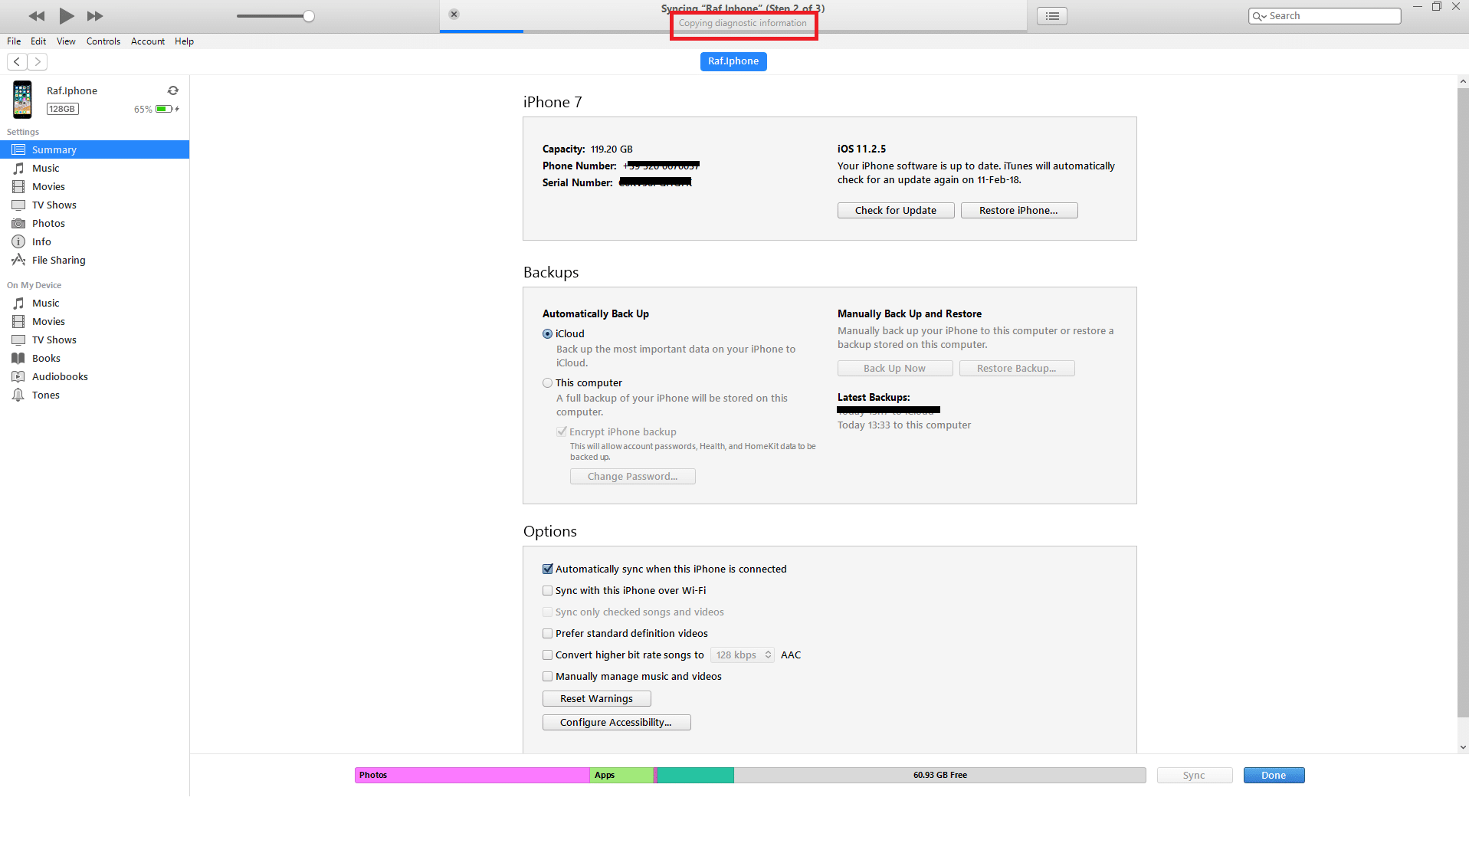
Task: Click the sync progress bar
Action: click(733, 31)
